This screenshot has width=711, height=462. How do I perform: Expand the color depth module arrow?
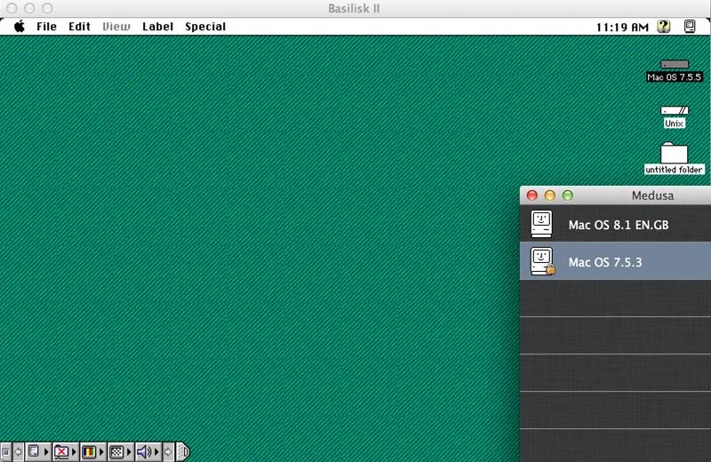point(101,452)
